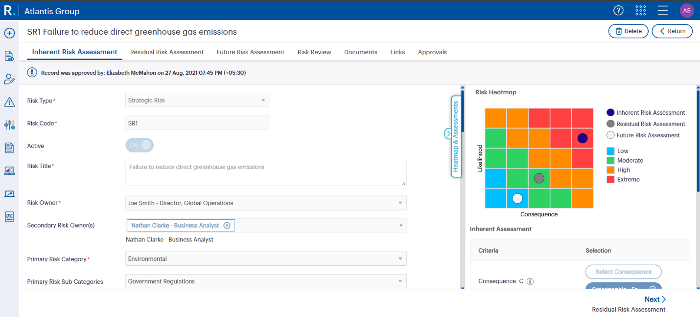Screen dimensions: 700x317
Task: Switch to Inherent Risk Assessment tab
Action: (75, 52)
